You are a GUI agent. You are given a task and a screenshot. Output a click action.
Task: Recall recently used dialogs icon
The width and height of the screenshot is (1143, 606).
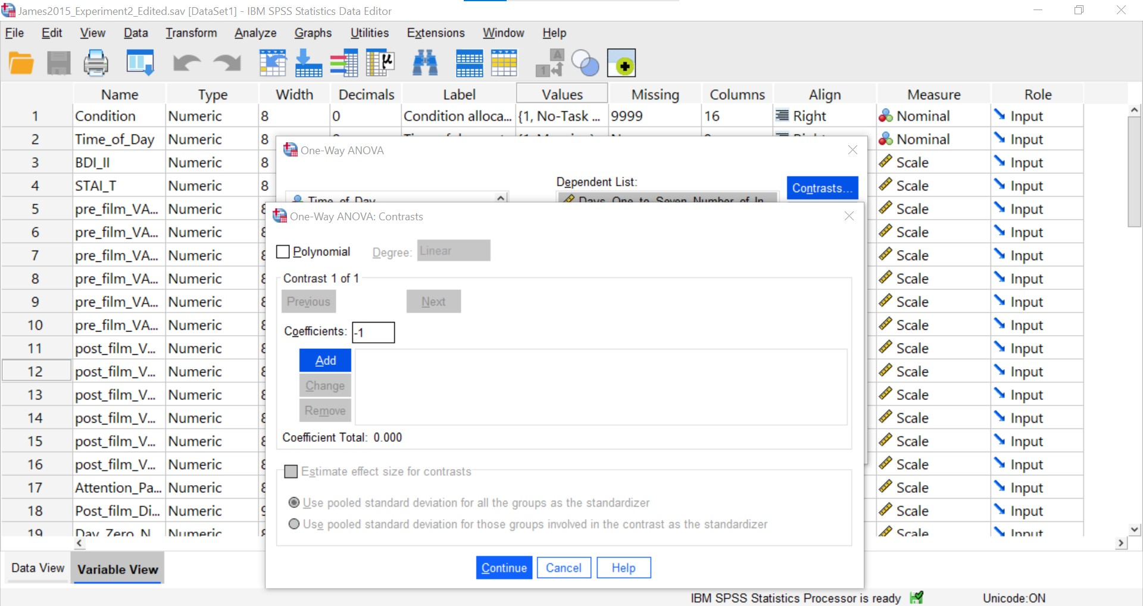140,63
